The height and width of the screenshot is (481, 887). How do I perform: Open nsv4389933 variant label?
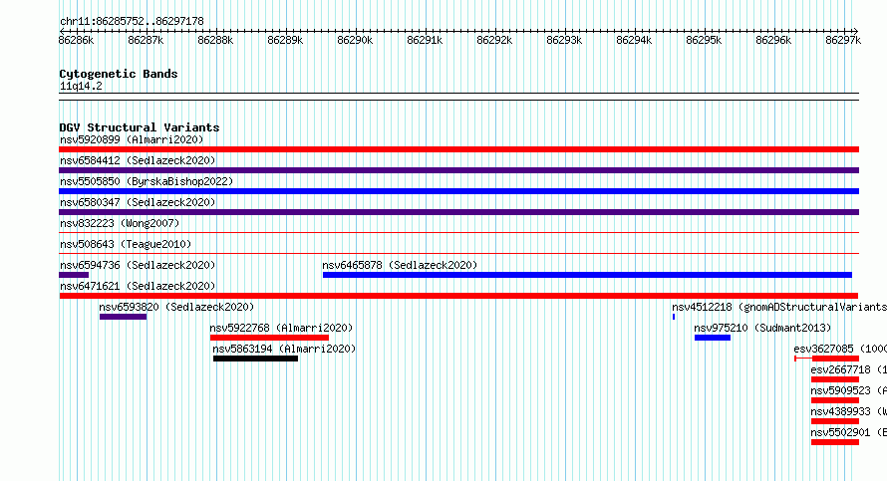tap(848, 411)
